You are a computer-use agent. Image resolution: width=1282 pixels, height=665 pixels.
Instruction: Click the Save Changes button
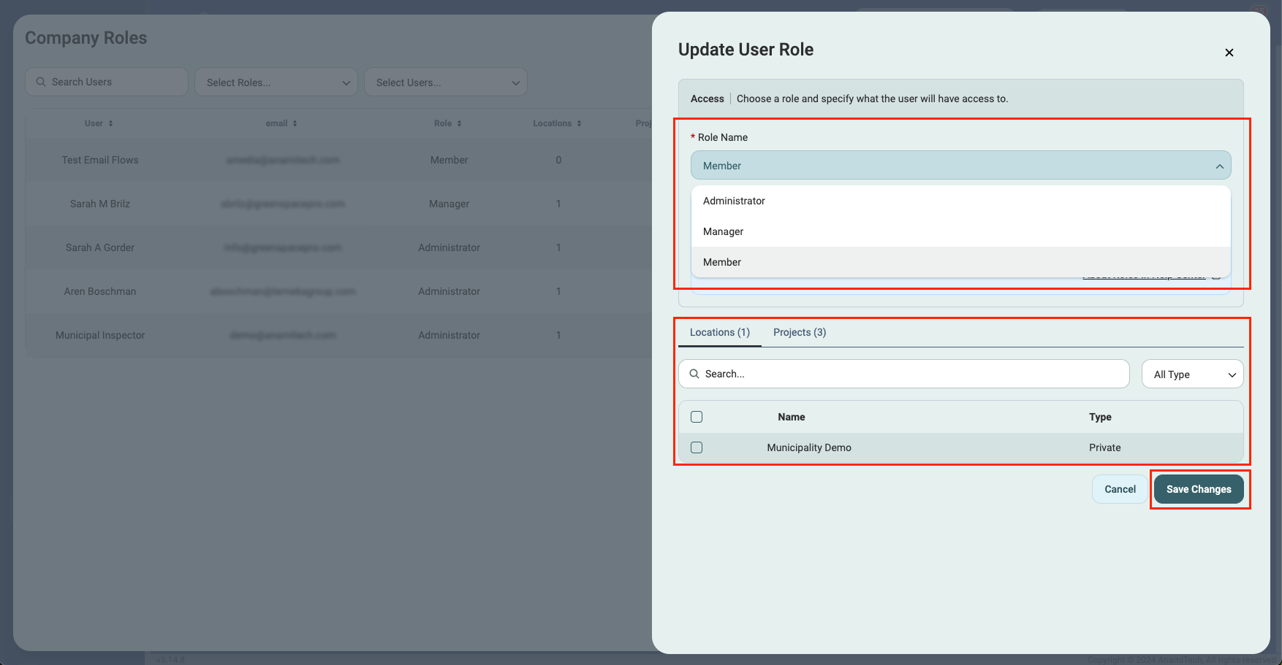click(x=1198, y=489)
